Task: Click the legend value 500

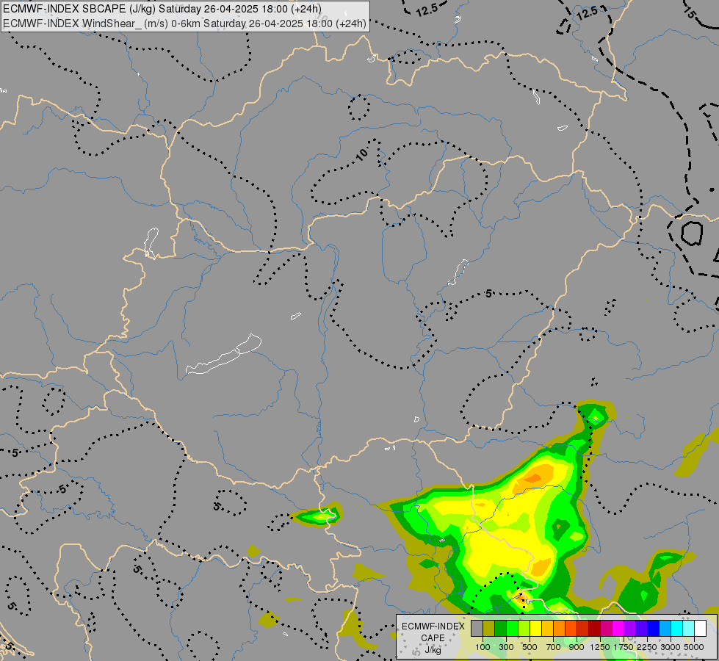Action: (x=530, y=647)
